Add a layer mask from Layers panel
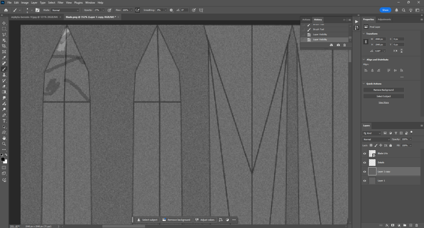The height and width of the screenshot is (228, 424). [x=393, y=225]
